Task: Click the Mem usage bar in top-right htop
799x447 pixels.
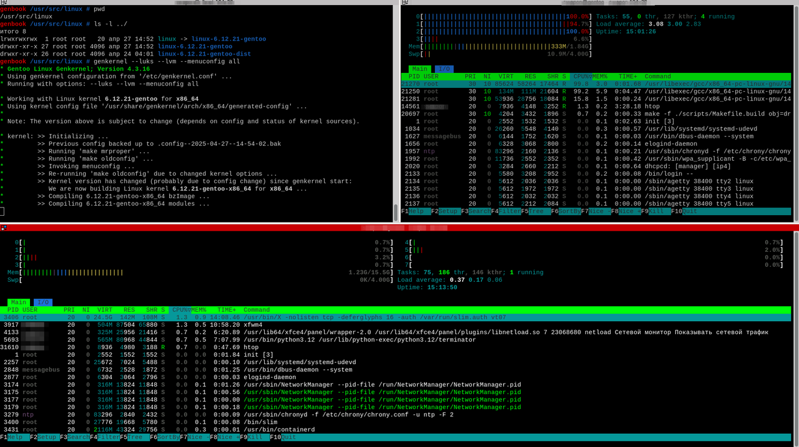Action: click(499, 47)
